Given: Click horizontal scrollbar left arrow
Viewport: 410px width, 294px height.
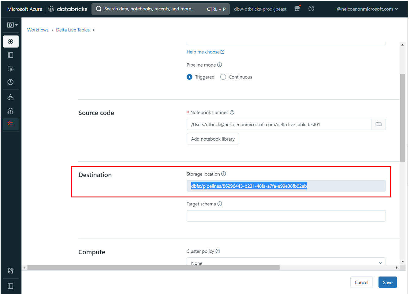Looking at the screenshot, I should (24, 268).
